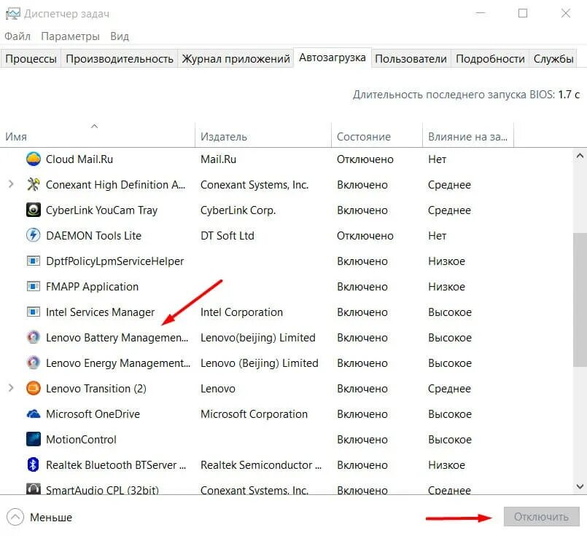This screenshot has width=587, height=538.
Task: Click Отключено status of DAEMON Tools Lite
Action: point(365,236)
